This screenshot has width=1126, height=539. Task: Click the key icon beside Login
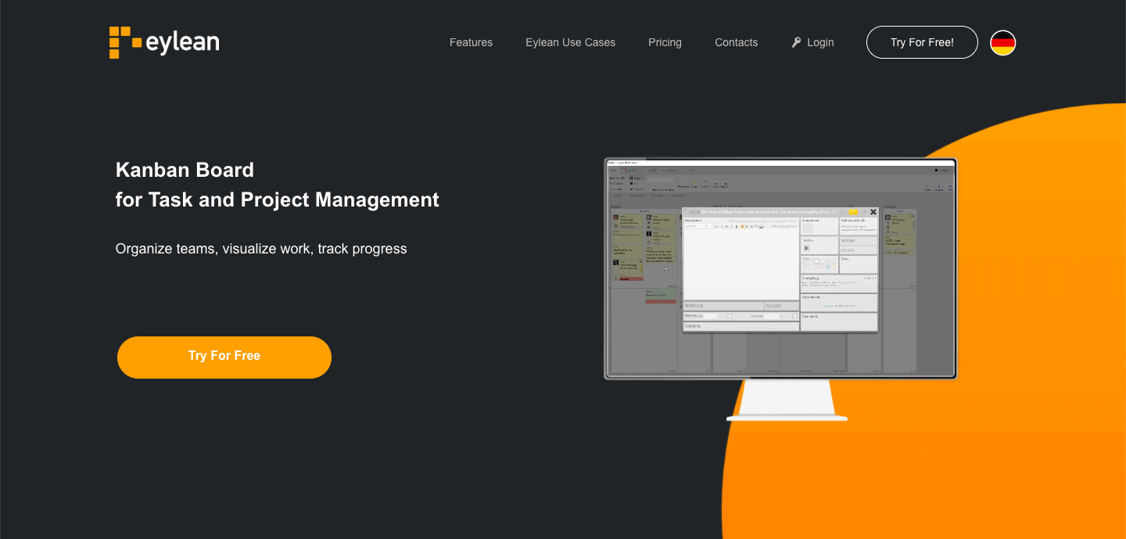[797, 42]
